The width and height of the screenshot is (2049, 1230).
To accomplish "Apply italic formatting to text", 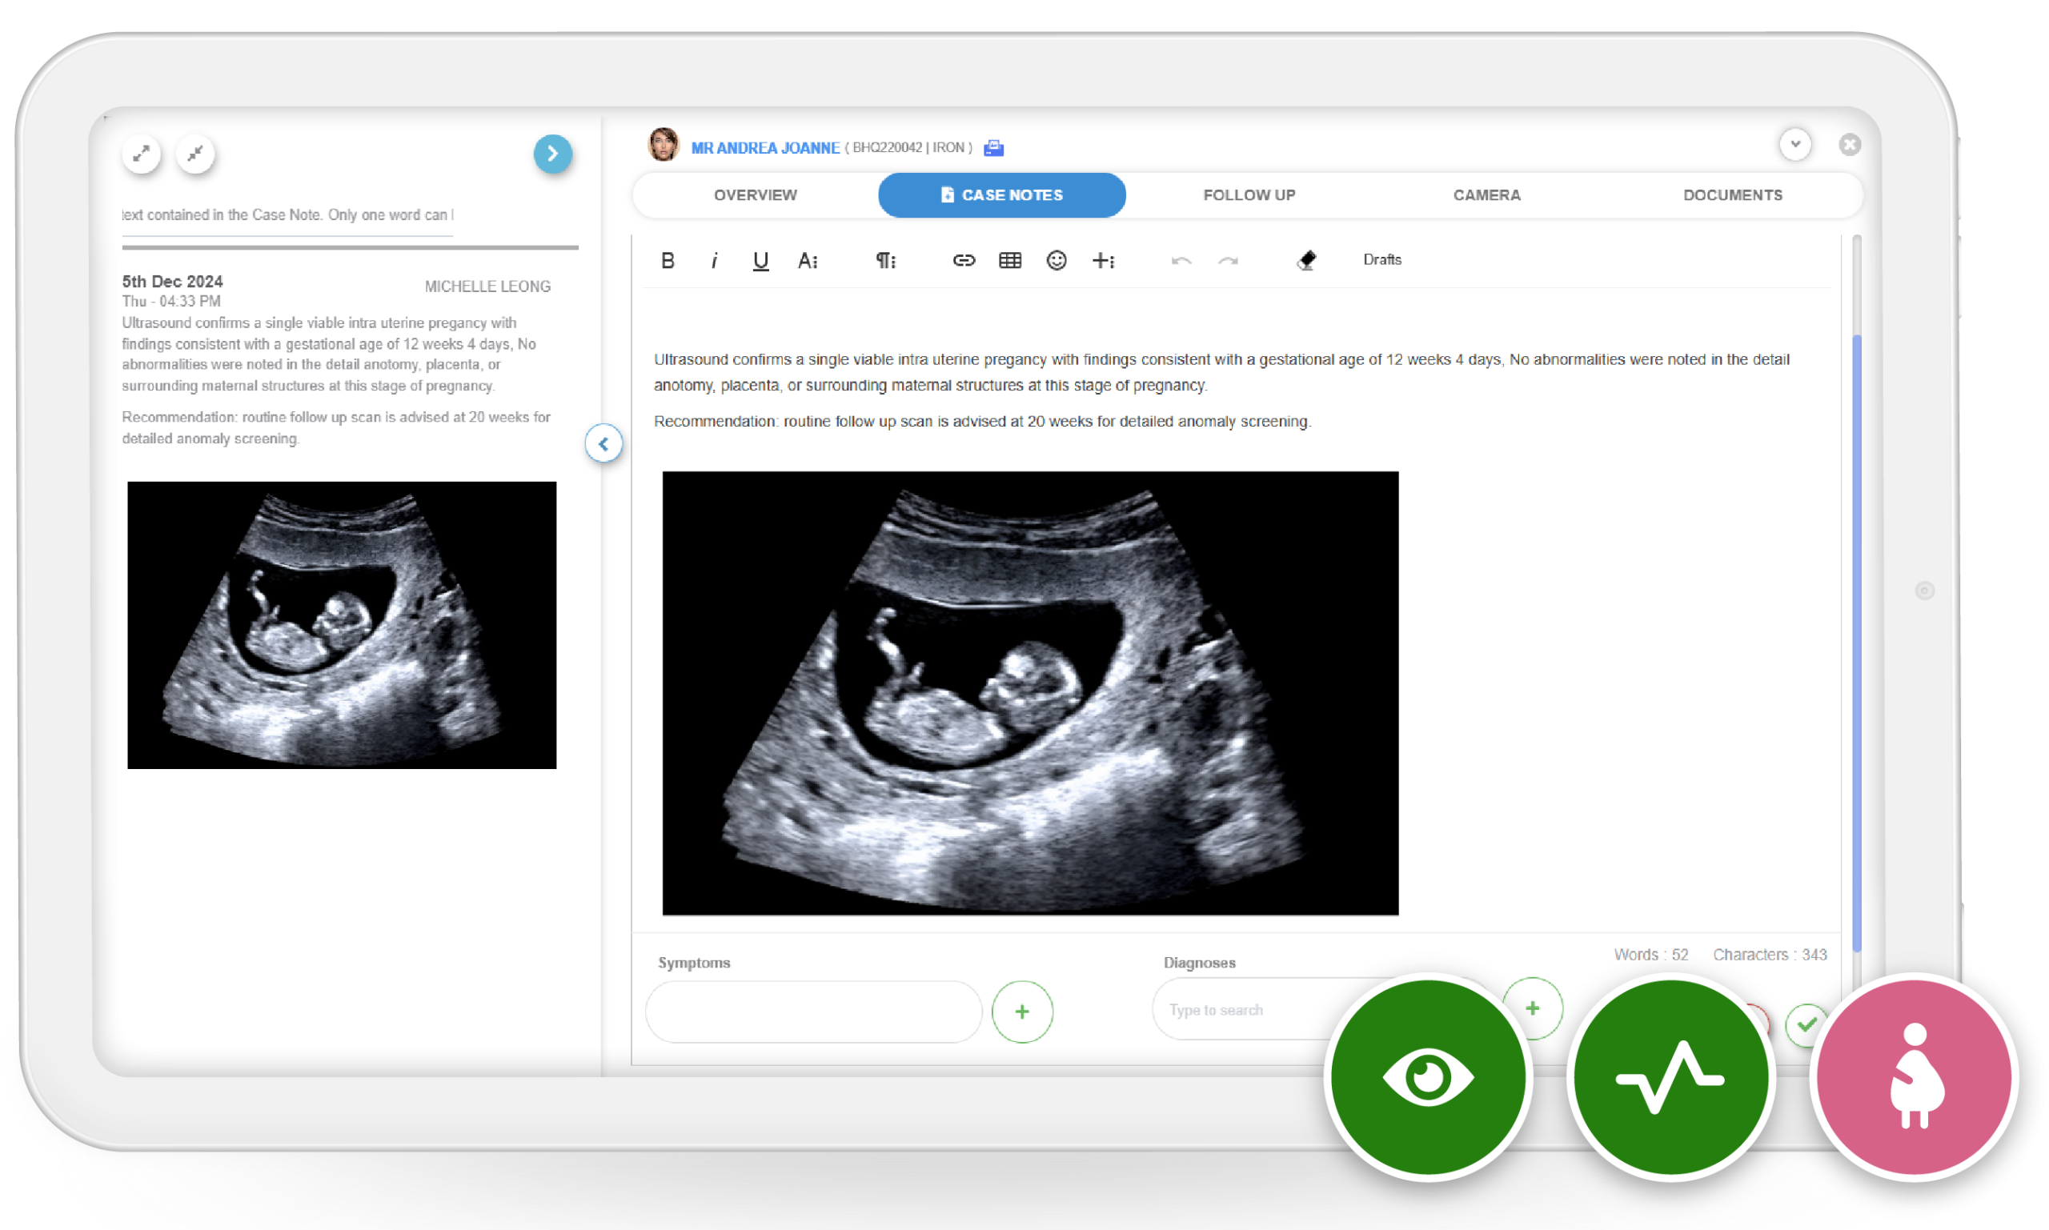I will tap(714, 260).
